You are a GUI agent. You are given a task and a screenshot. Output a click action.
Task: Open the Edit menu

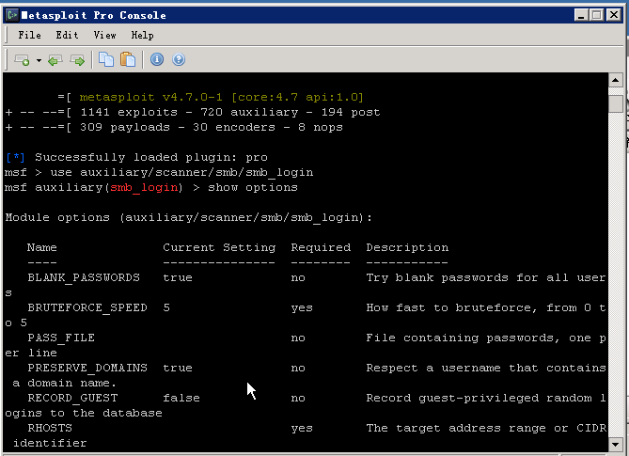pyautogui.click(x=67, y=36)
